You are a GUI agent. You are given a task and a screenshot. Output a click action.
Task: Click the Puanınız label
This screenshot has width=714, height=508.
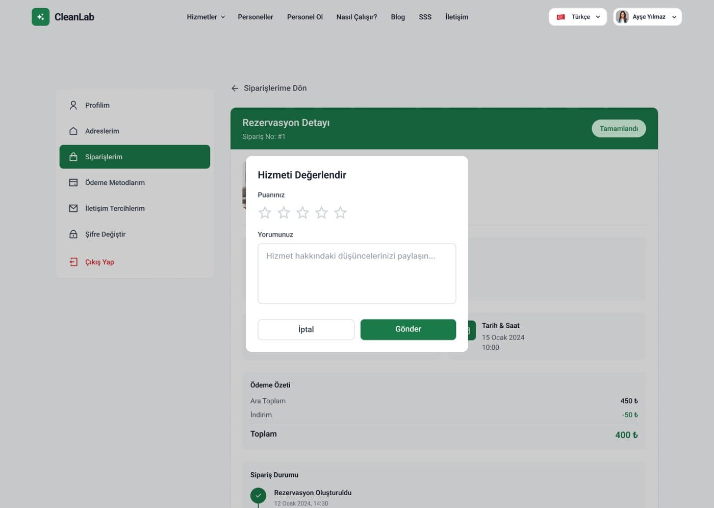click(x=271, y=195)
